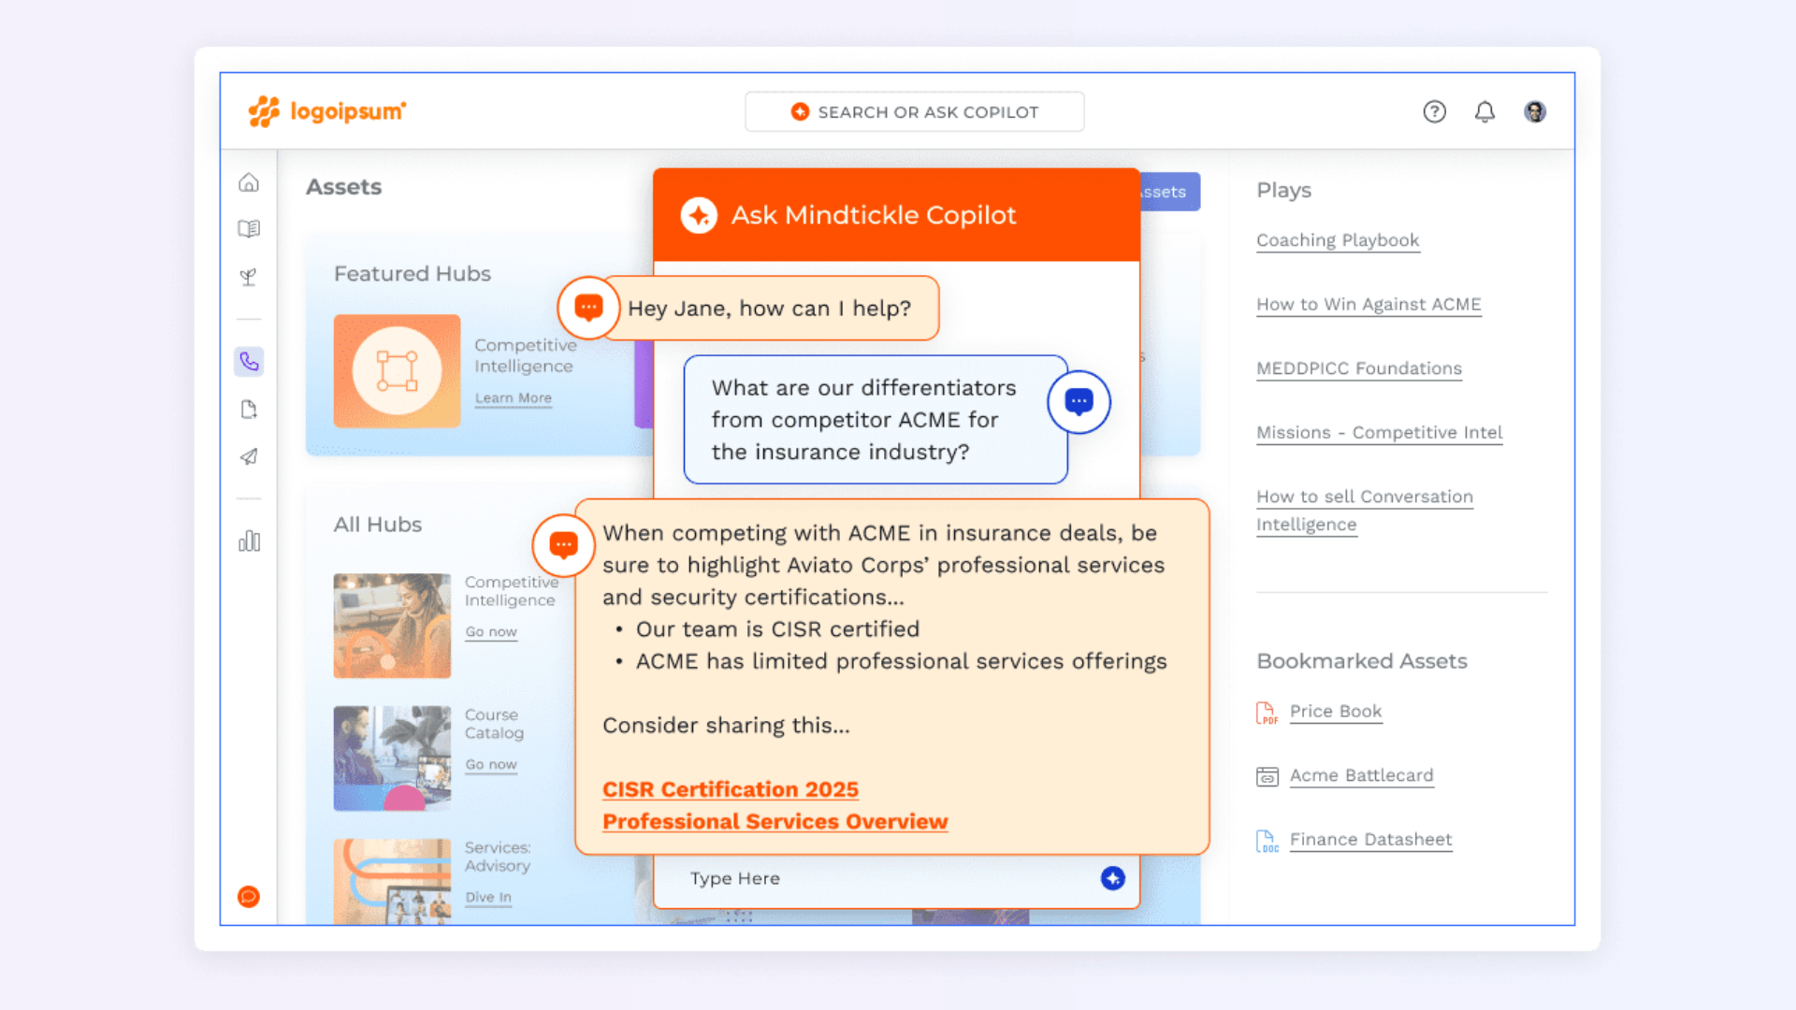Select the phone icon in sidebar
The image size is (1796, 1010).
249,361
